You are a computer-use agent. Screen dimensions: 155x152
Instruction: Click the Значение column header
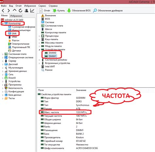coord(81,90)
